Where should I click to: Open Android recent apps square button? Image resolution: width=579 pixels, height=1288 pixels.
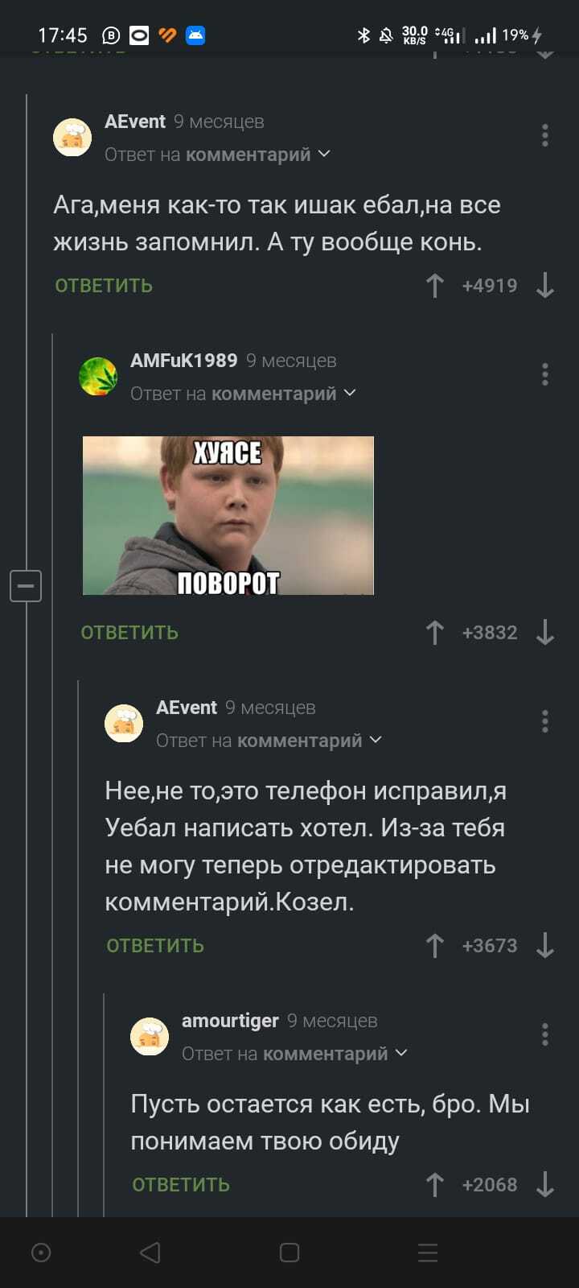pyautogui.click(x=289, y=1253)
